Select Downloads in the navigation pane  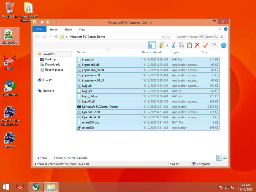52,64
